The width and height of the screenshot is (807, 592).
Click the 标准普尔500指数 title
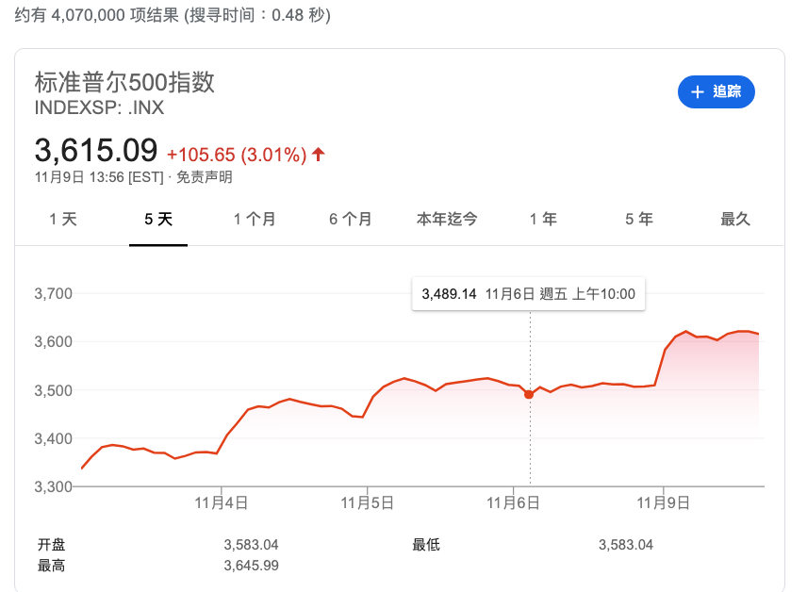(124, 82)
